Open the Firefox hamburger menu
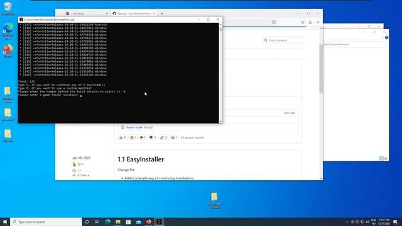Image resolution: width=402 pixels, height=226 pixels. pos(318,23)
